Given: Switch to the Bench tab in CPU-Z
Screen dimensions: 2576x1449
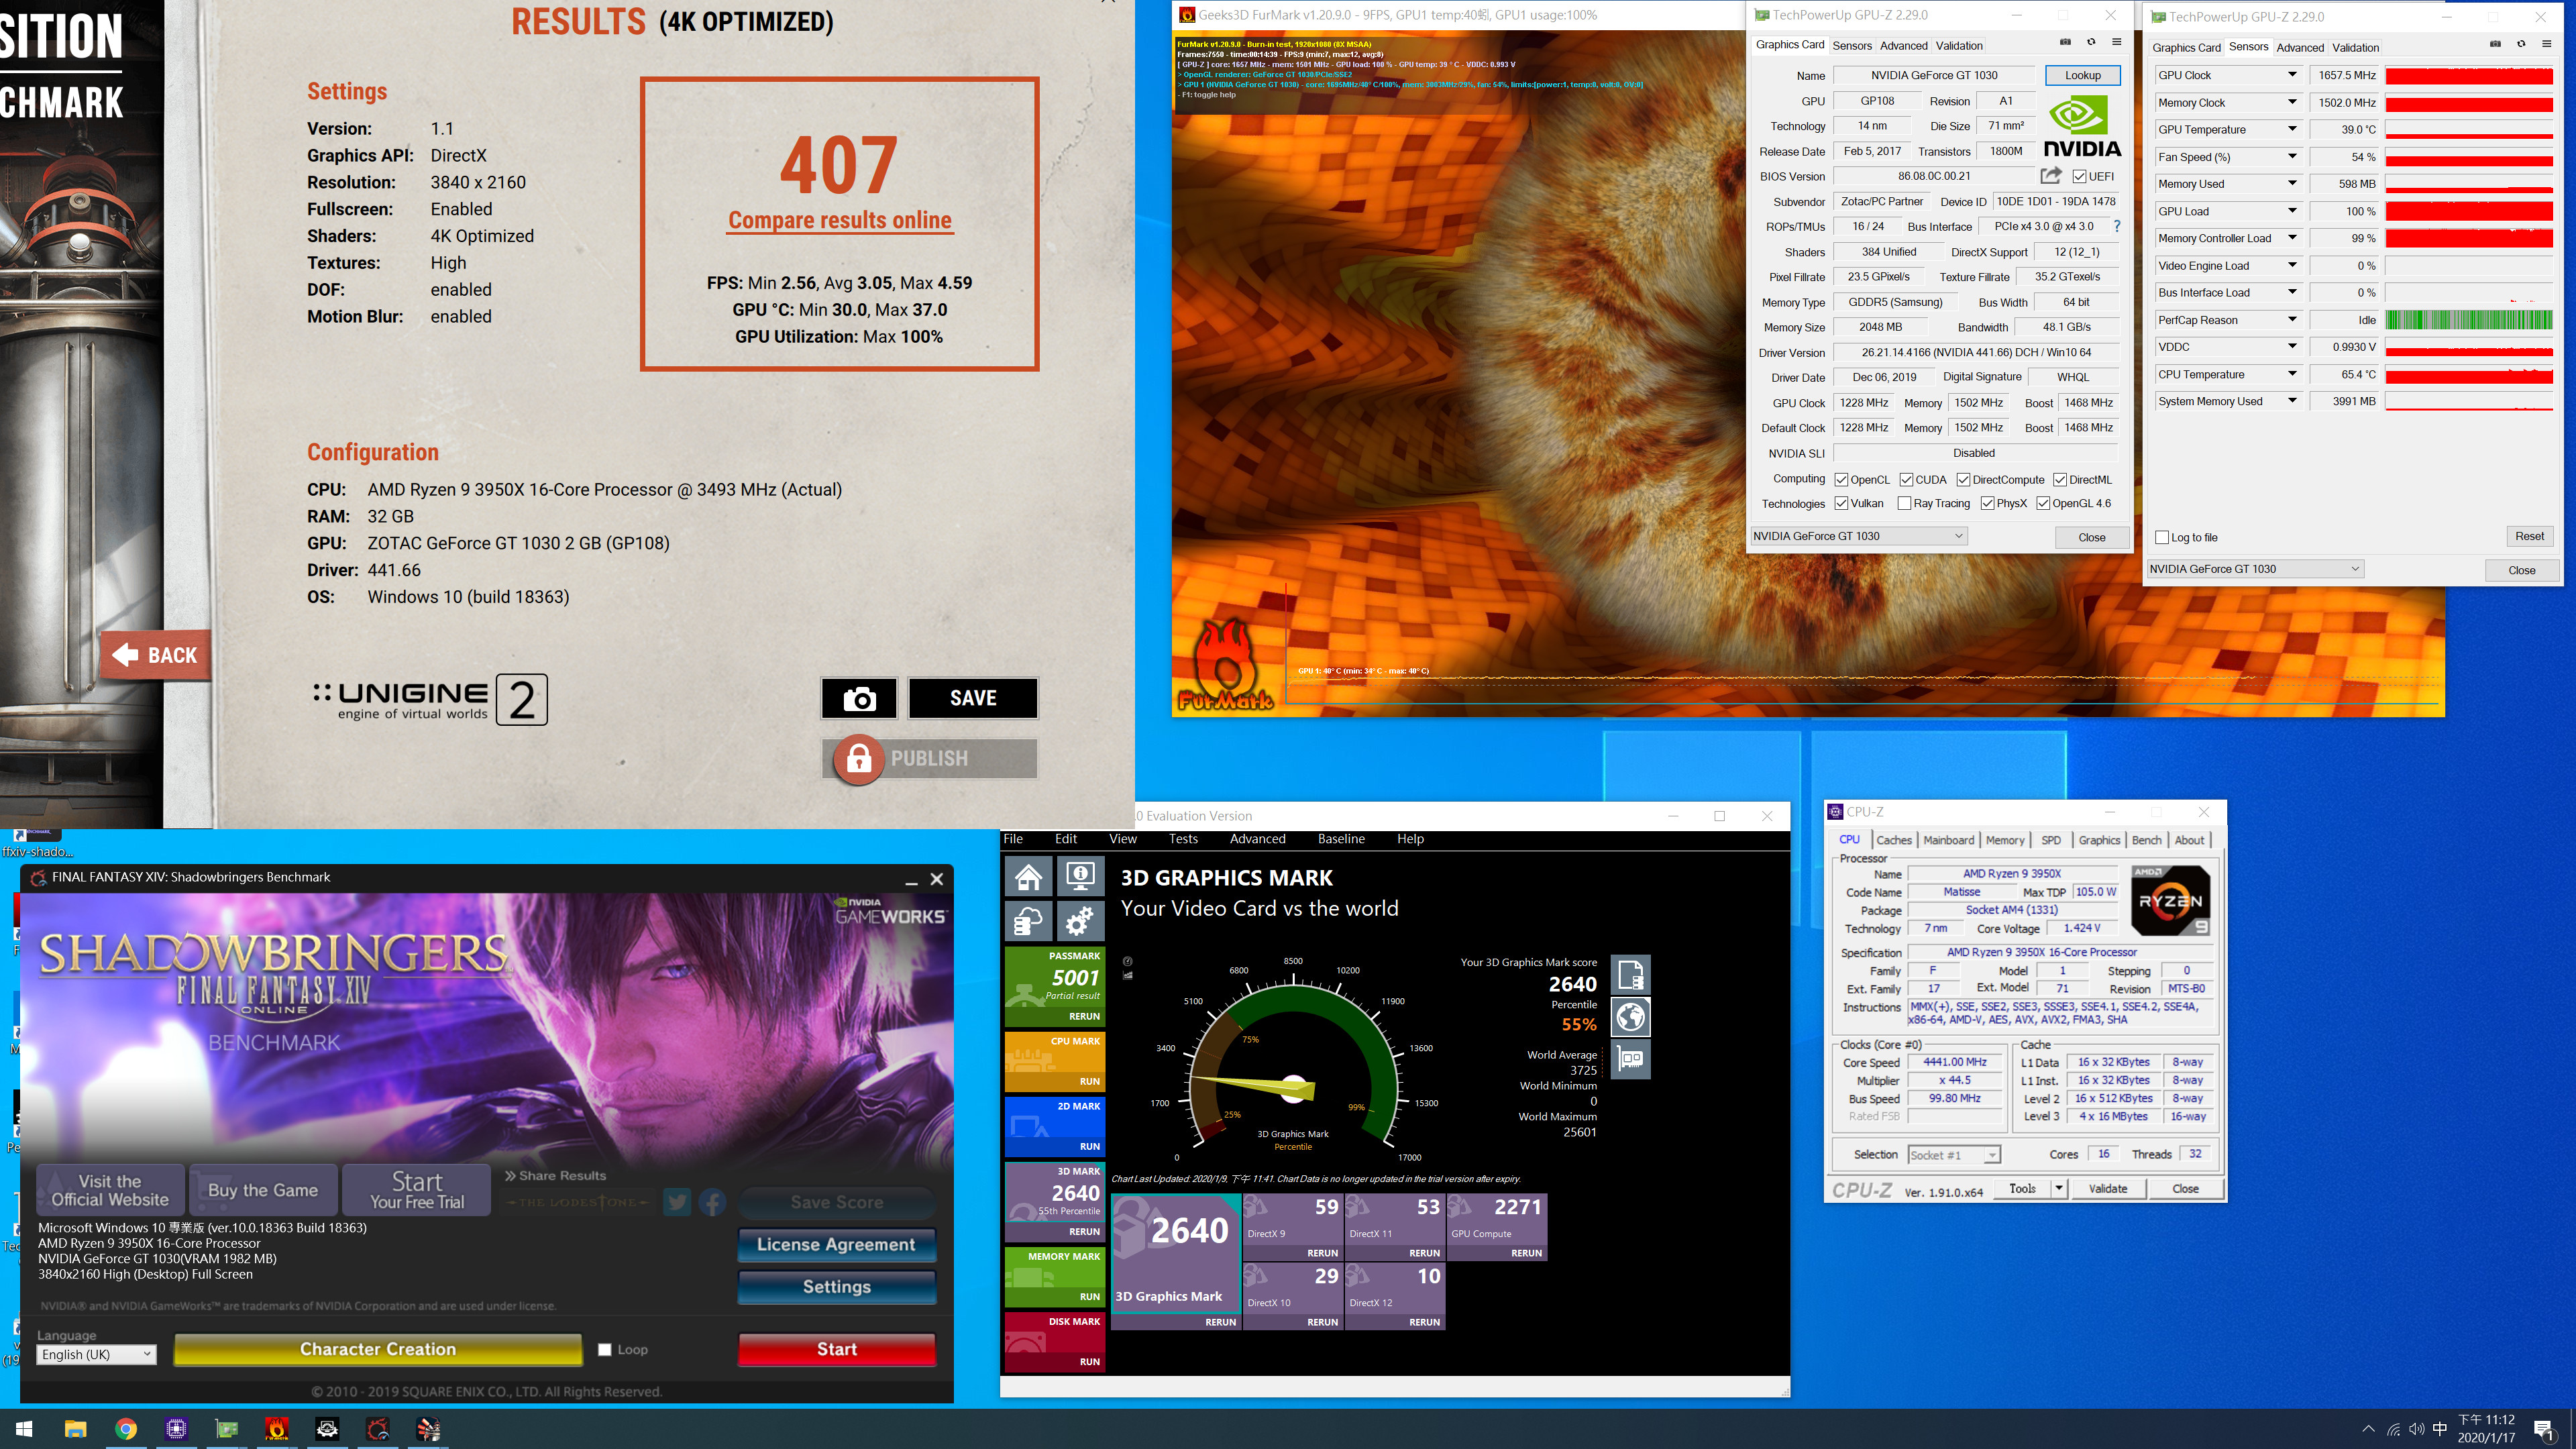Looking at the screenshot, I should (x=2147, y=840).
